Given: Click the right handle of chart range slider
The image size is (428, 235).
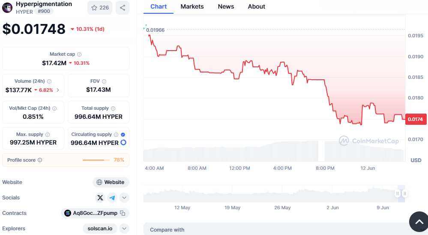Looking at the screenshot, I should (x=404, y=194).
